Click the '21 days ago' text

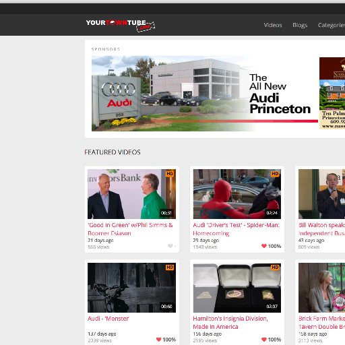[x=100, y=241]
